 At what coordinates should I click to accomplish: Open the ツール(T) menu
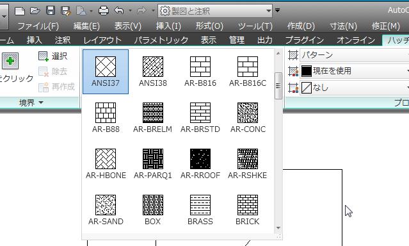point(255,26)
